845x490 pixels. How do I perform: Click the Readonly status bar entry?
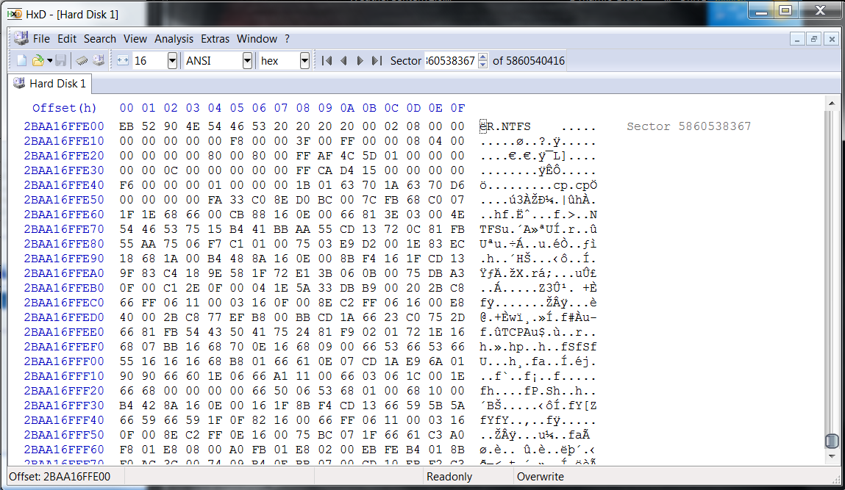tap(449, 477)
